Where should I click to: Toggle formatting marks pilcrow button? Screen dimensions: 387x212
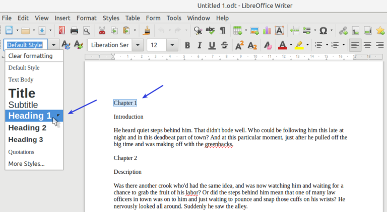222,31
